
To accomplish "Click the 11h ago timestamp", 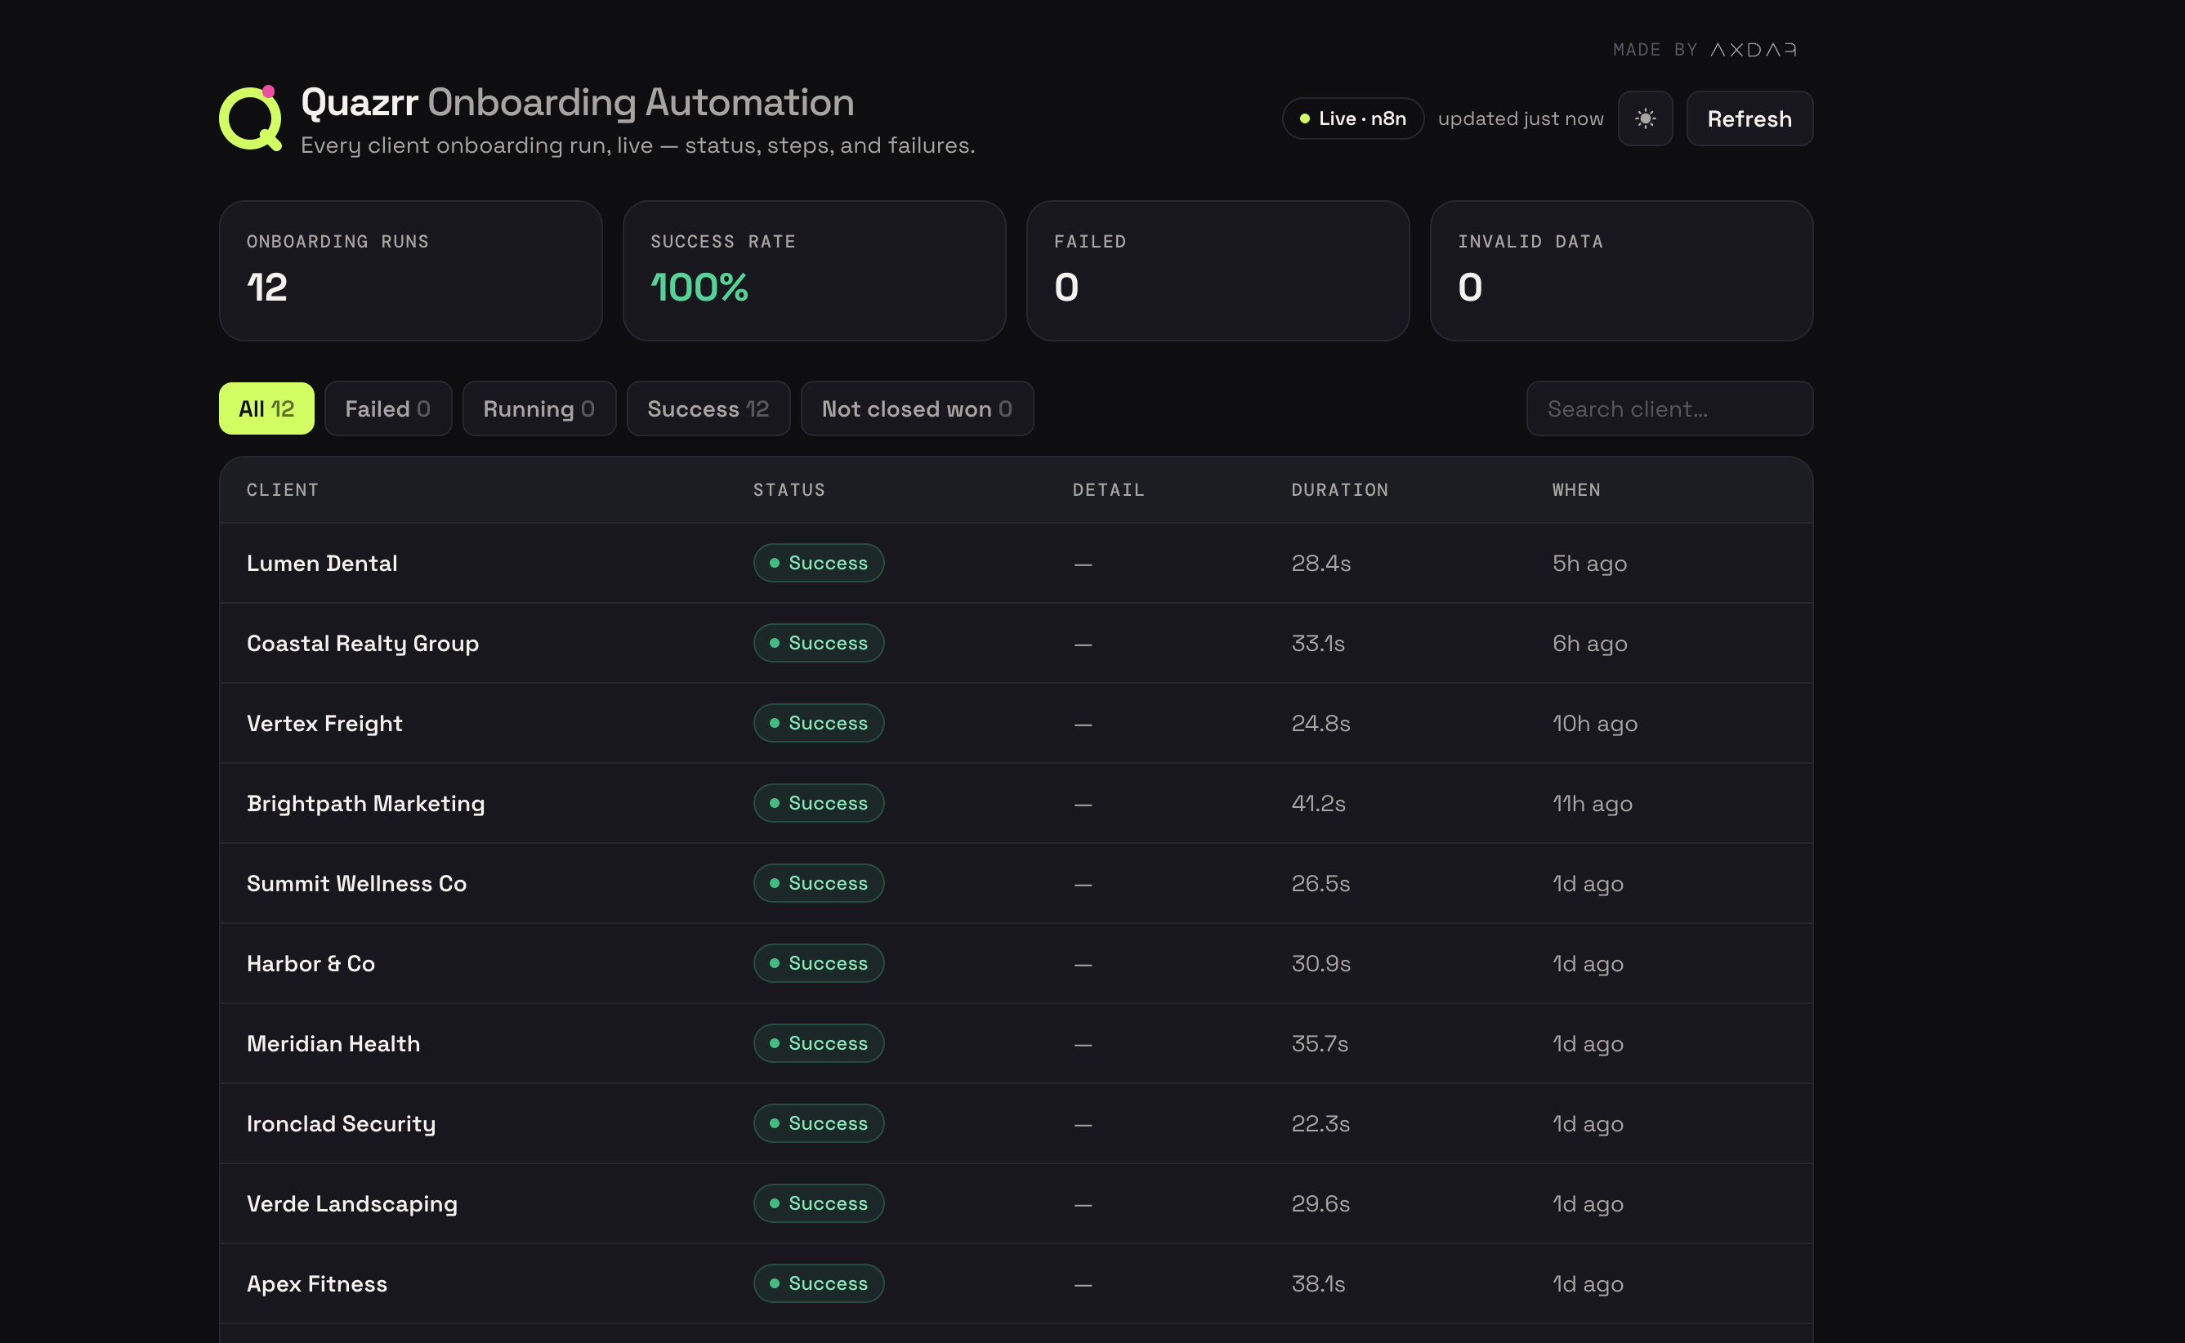I will point(1593,803).
